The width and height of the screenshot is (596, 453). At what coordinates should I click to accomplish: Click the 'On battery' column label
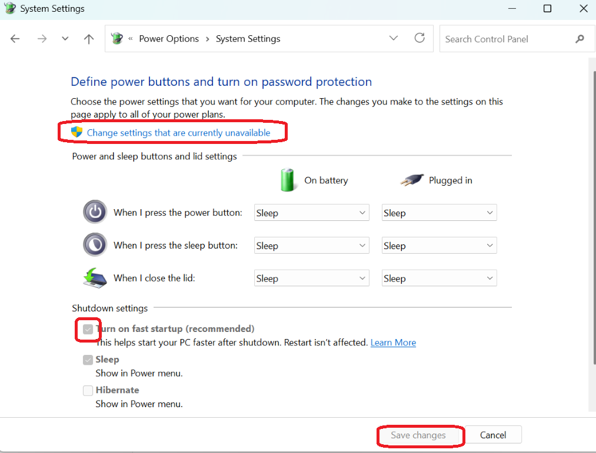click(326, 180)
